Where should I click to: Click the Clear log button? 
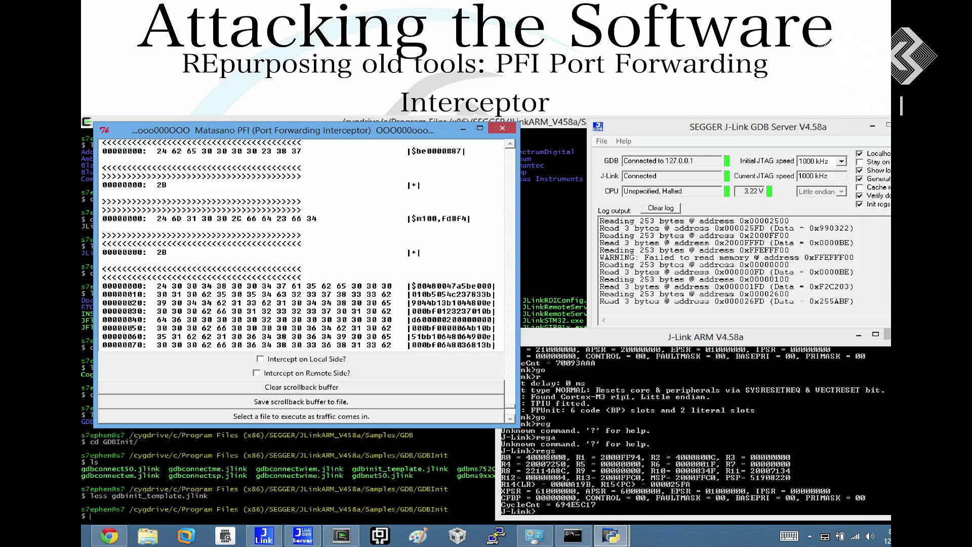click(x=661, y=208)
